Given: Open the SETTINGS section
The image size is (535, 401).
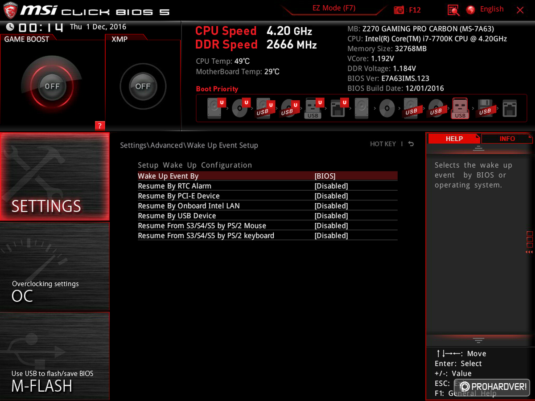Looking at the screenshot, I should (54, 176).
